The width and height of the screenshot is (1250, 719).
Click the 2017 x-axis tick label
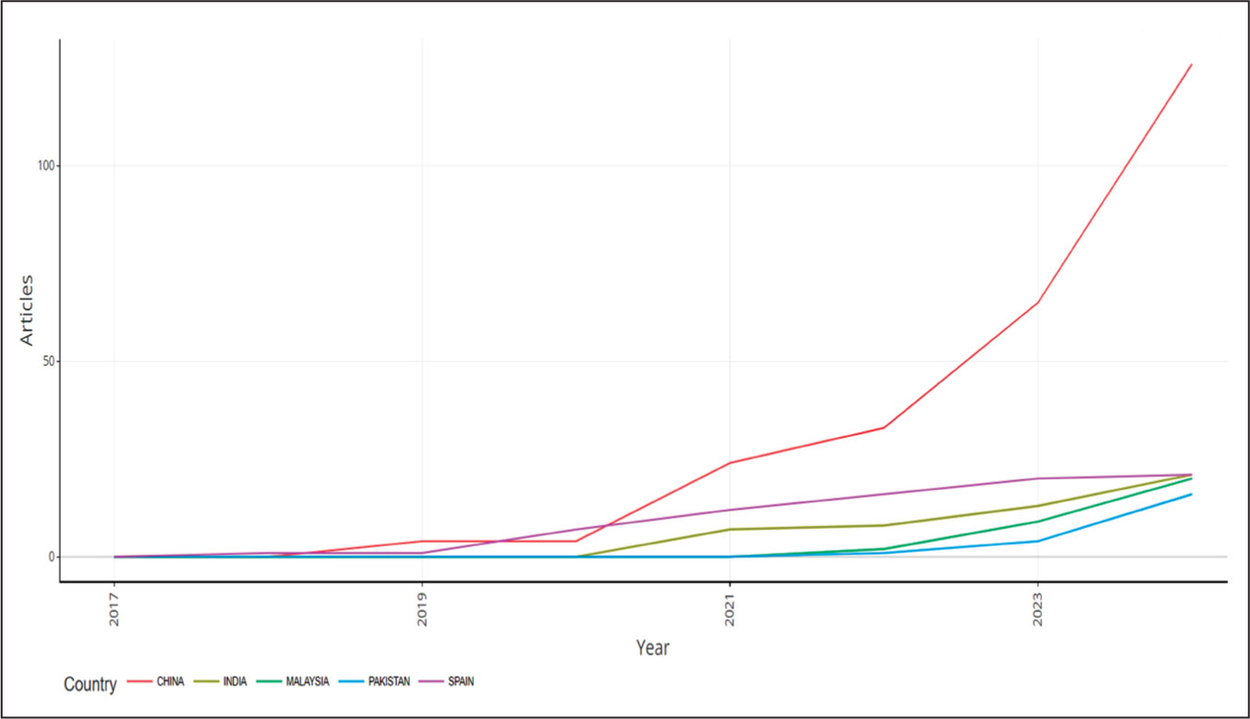pyautogui.click(x=115, y=611)
